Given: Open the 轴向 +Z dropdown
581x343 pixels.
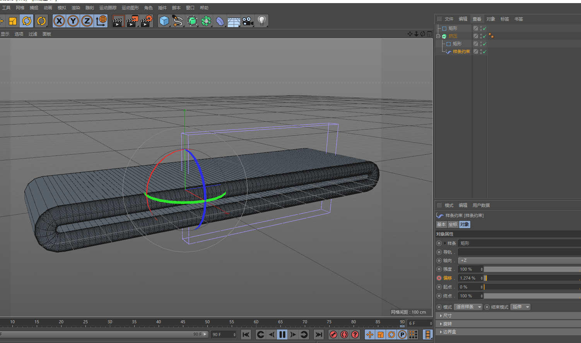Looking at the screenshot, I should (x=519, y=261).
